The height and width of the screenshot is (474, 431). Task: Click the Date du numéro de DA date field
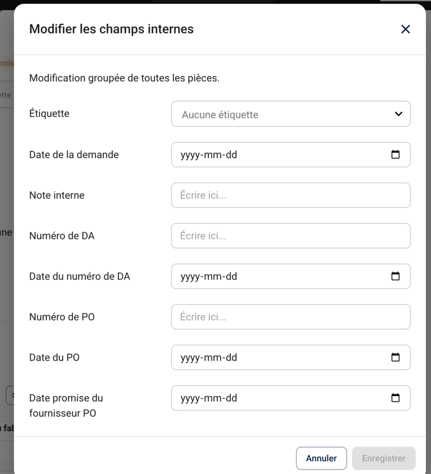click(x=277, y=276)
